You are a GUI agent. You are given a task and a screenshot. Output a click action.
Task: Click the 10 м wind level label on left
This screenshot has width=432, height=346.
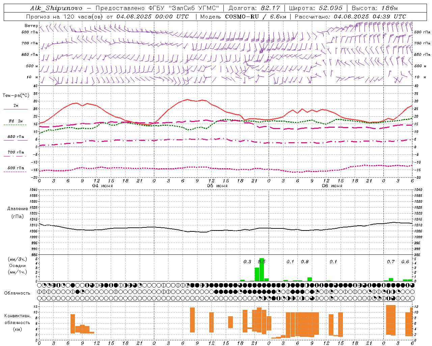pyautogui.click(x=32, y=77)
